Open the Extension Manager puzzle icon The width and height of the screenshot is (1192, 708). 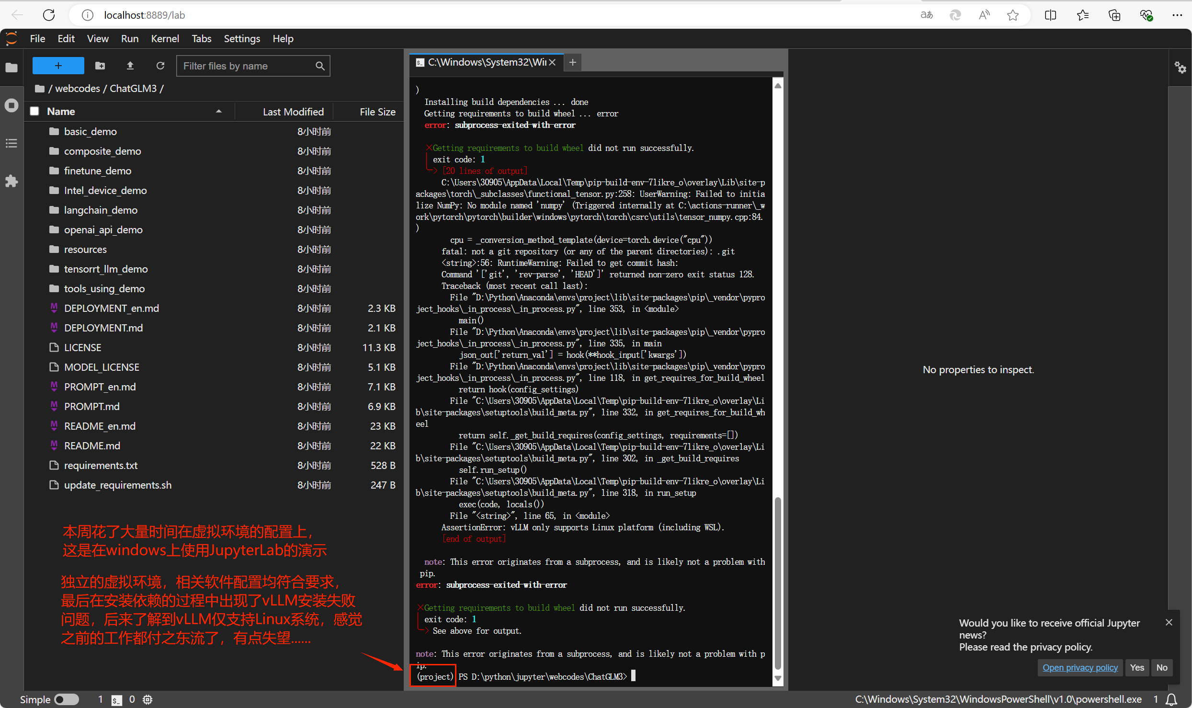click(11, 181)
